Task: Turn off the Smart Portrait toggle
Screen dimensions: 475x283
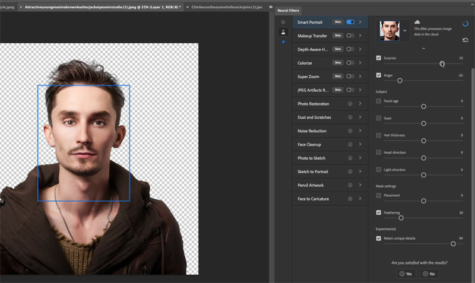Action: [x=350, y=22]
